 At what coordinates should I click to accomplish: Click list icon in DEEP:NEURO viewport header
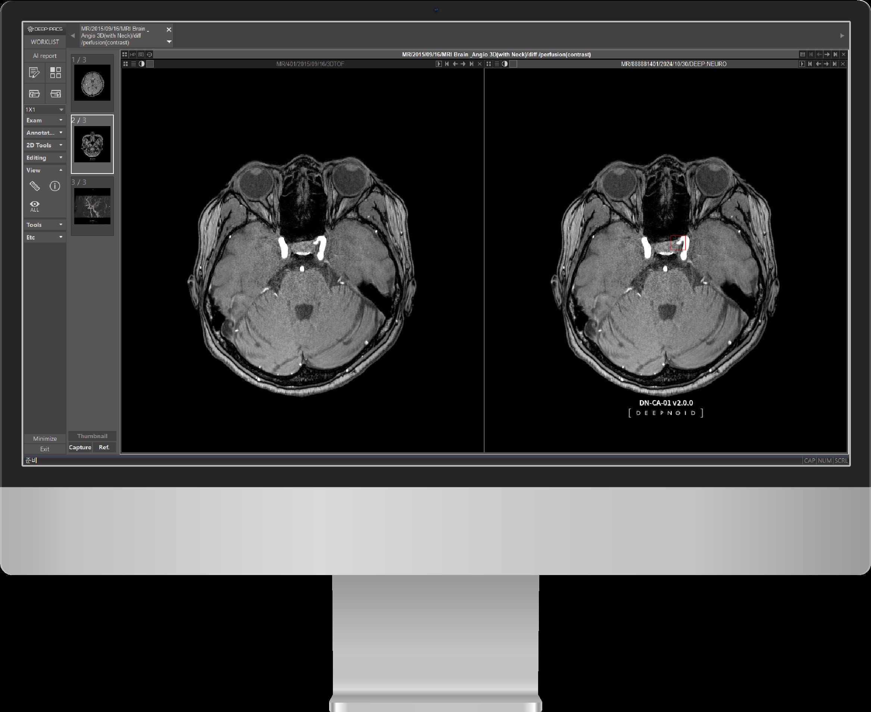(x=497, y=64)
